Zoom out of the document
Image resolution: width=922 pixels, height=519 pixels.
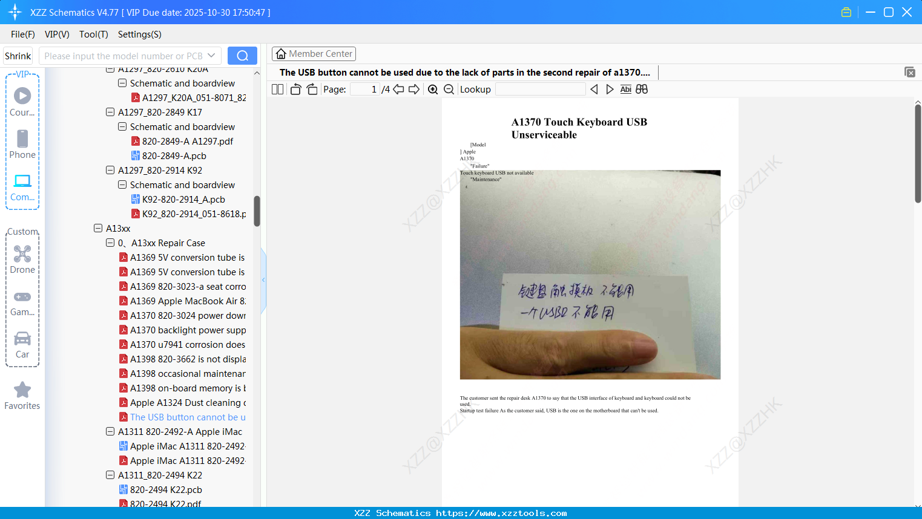[449, 89]
